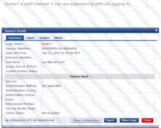Click the Not Available online status
Viewport: 161px width, 128px height.
pos(51,113)
